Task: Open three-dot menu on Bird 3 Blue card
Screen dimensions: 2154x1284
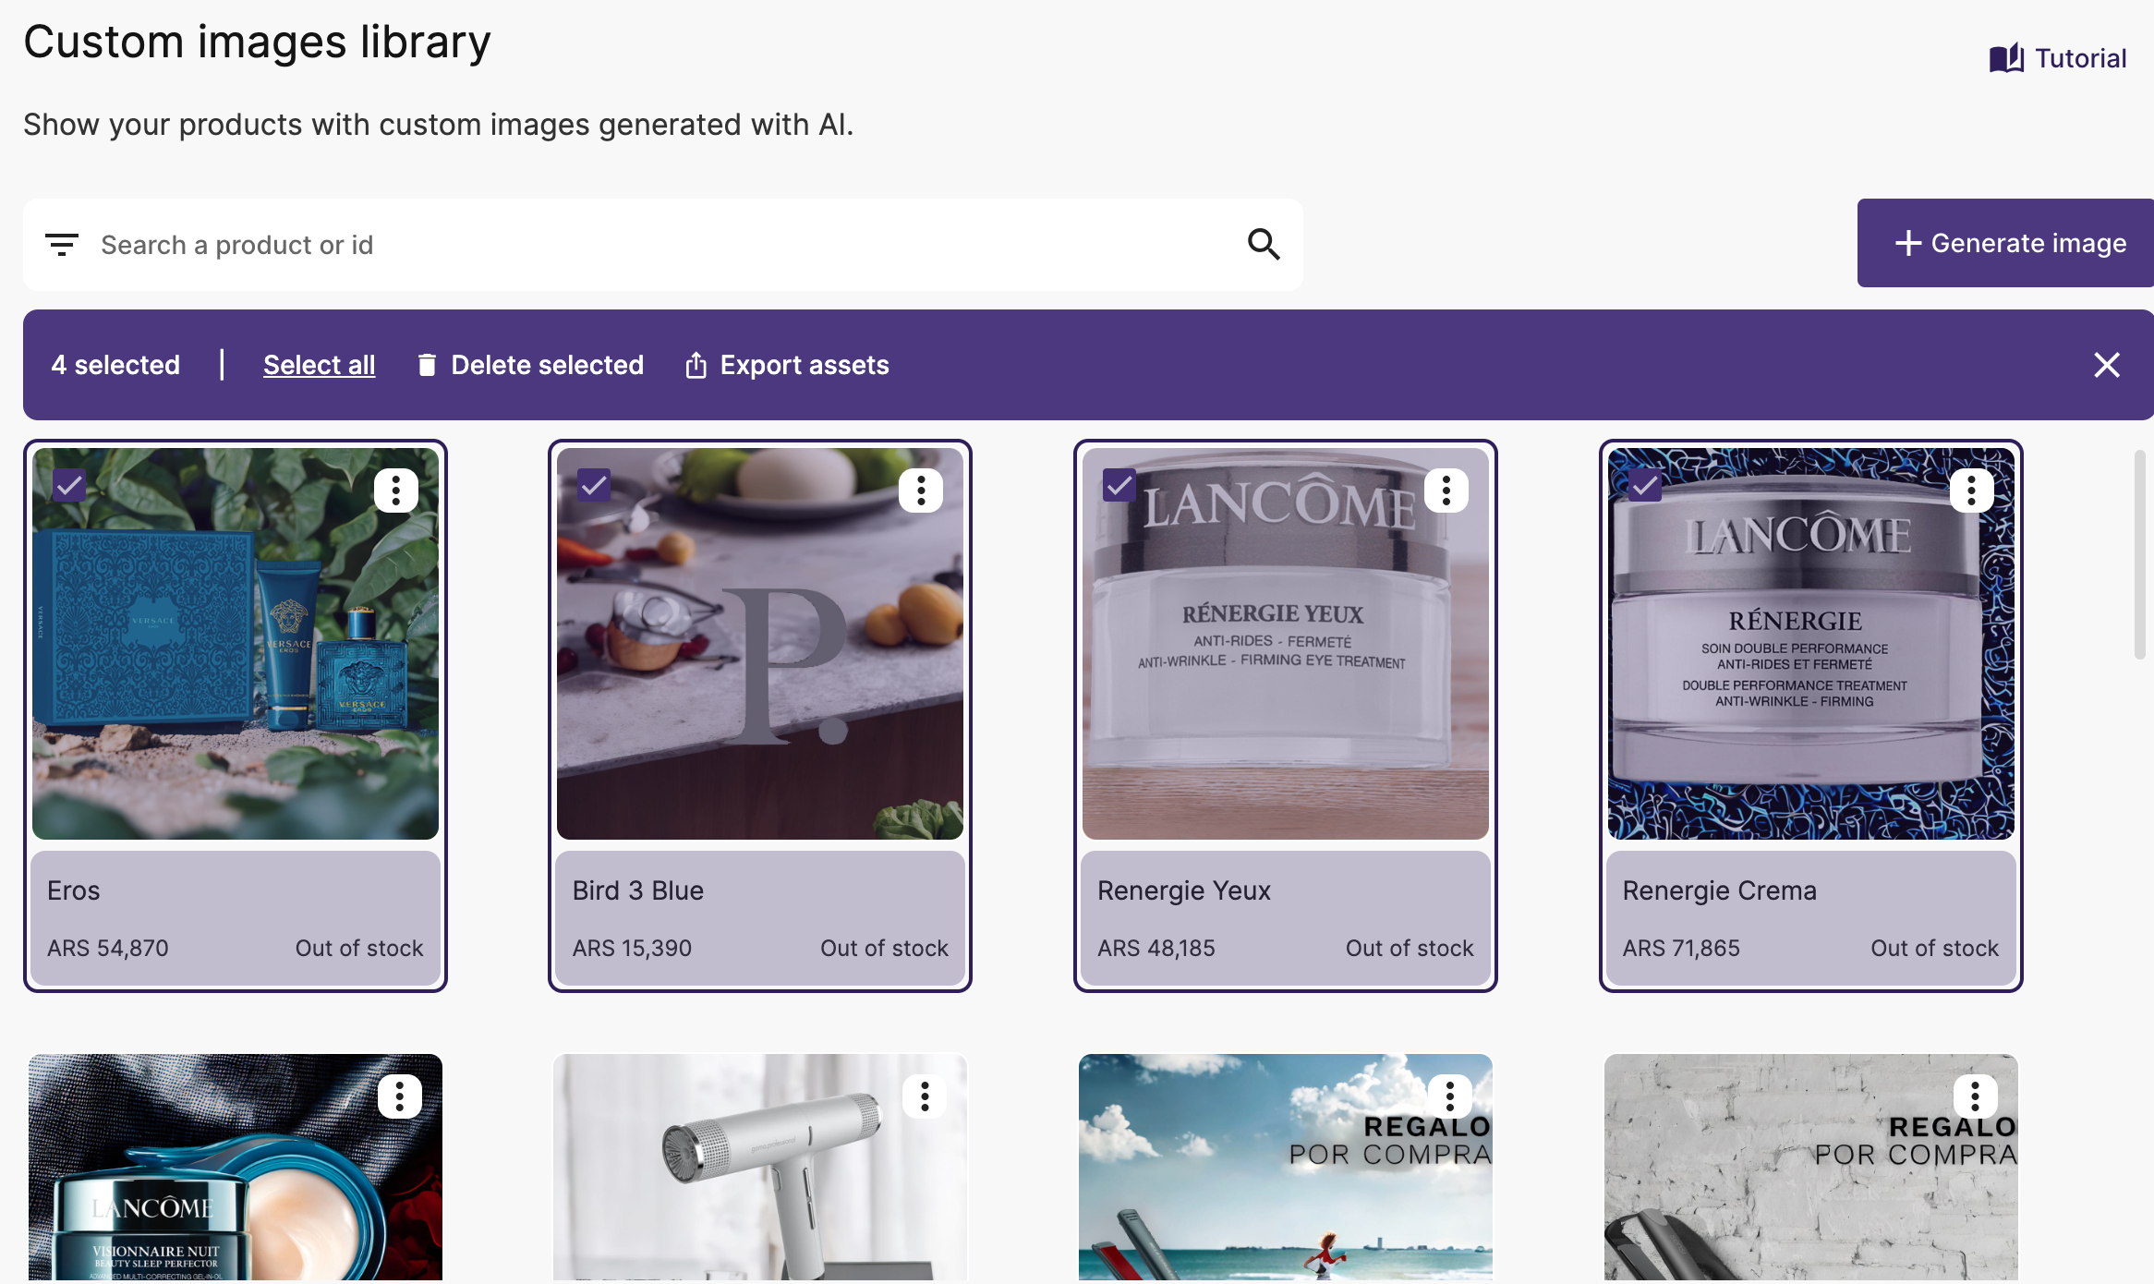Action: pos(921,491)
